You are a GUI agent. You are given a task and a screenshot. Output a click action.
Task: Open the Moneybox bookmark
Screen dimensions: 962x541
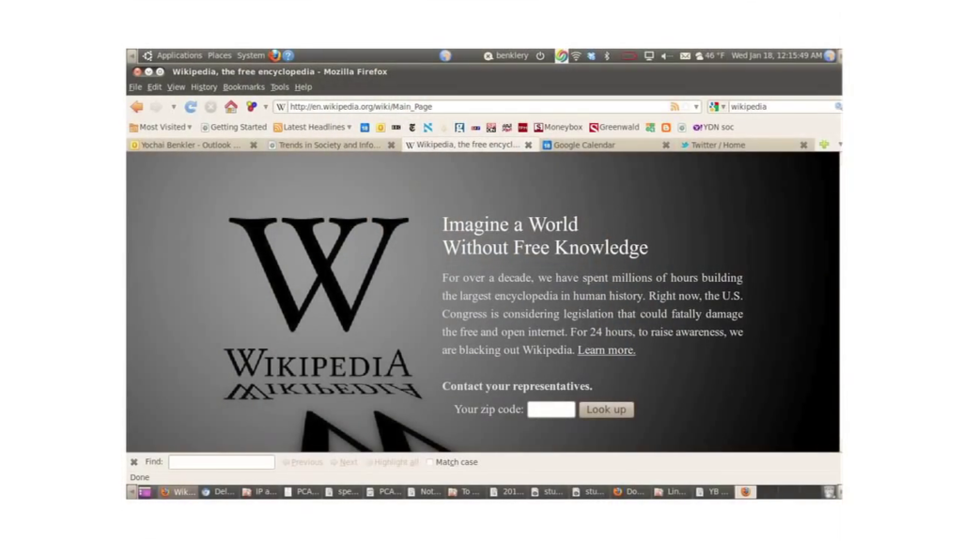point(558,128)
